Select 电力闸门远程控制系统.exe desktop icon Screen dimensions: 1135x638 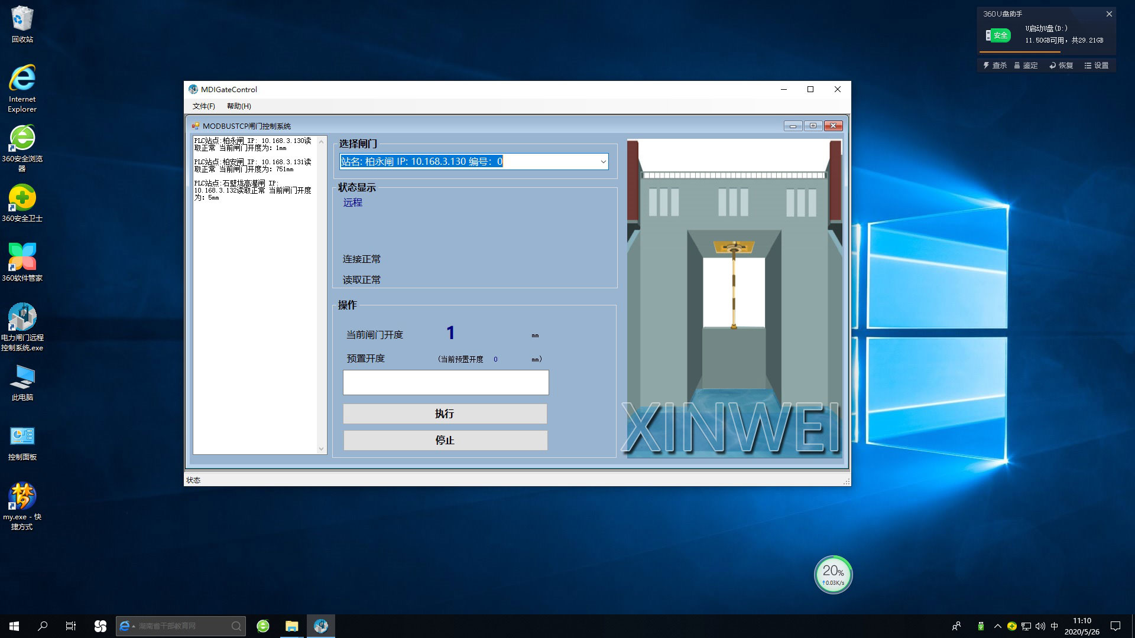(x=22, y=327)
